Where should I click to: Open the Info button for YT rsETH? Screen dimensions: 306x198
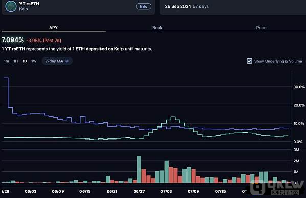(144, 6)
